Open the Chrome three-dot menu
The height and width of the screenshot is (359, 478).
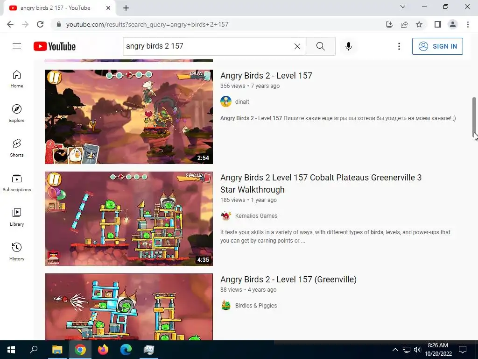(468, 24)
